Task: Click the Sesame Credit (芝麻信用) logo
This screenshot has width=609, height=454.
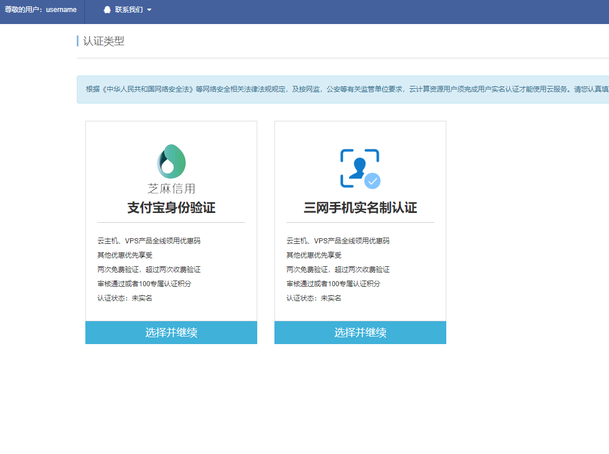Action: [171, 169]
